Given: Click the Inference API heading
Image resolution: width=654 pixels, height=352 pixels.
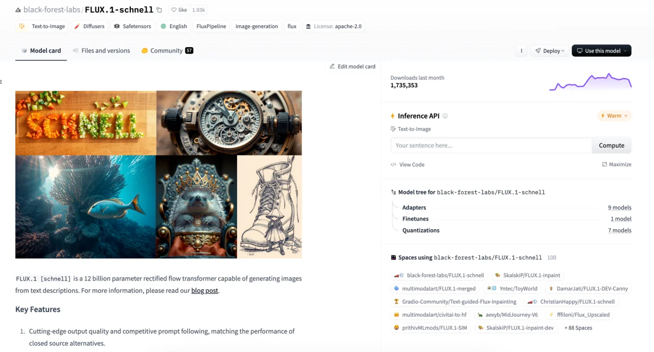Looking at the screenshot, I should tap(418, 116).
